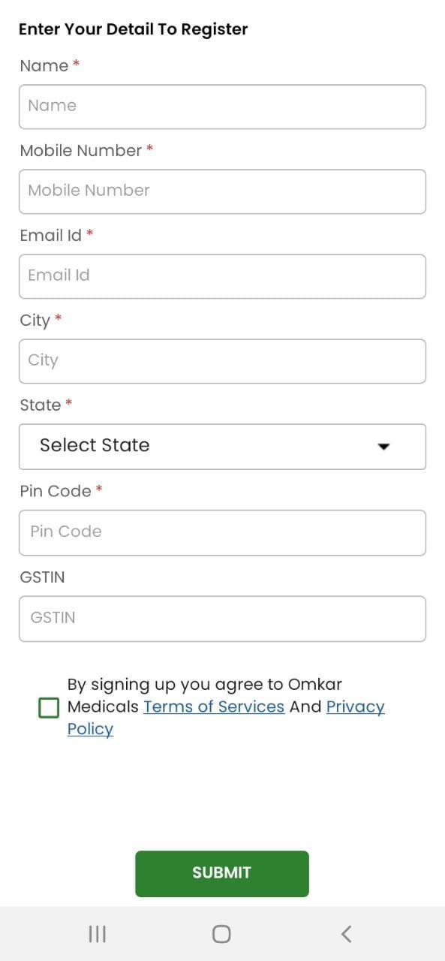Check the box to agree to Omkar Medicals terms
The width and height of the screenshot is (445, 961).
point(48,706)
